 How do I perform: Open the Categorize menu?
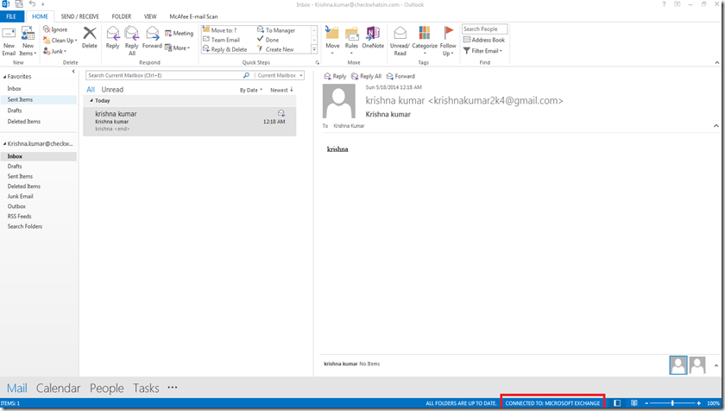point(425,41)
